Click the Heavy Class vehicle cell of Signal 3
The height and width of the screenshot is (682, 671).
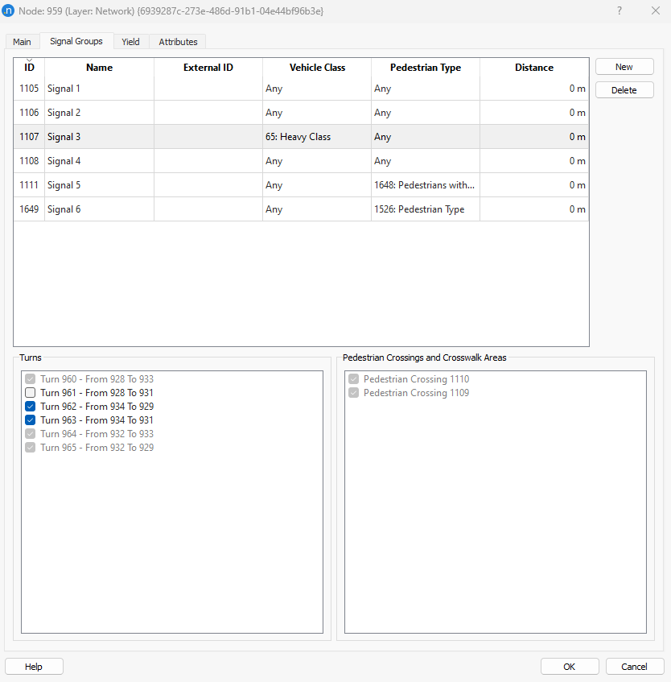316,137
